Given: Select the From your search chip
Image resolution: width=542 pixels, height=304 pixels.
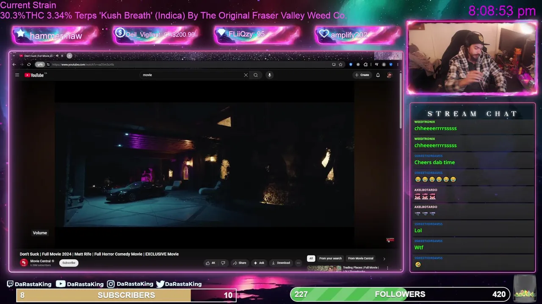Looking at the screenshot, I should click(x=330, y=258).
